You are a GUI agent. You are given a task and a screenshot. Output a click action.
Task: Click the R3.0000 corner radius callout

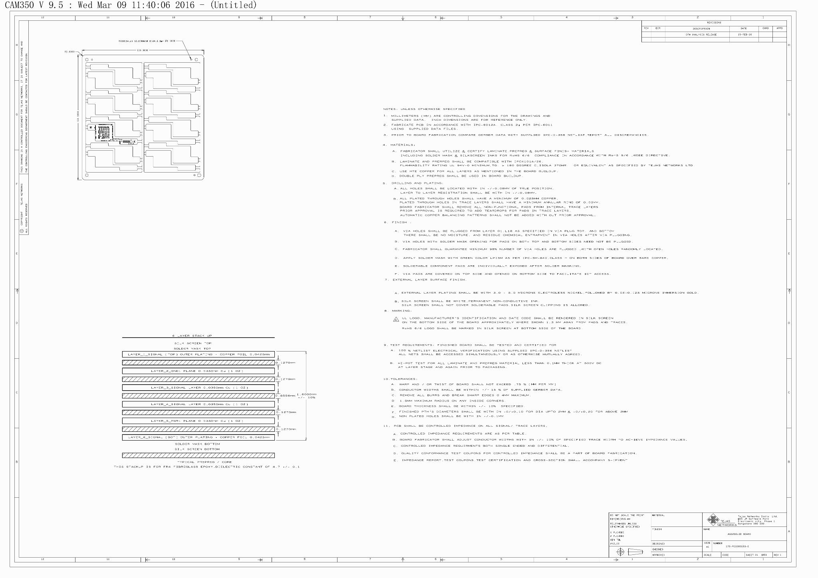coord(69,52)
